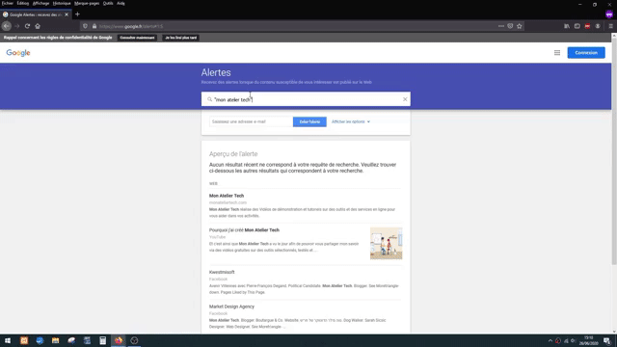Open the circular app icon beside Firefox

pos(134,340)
